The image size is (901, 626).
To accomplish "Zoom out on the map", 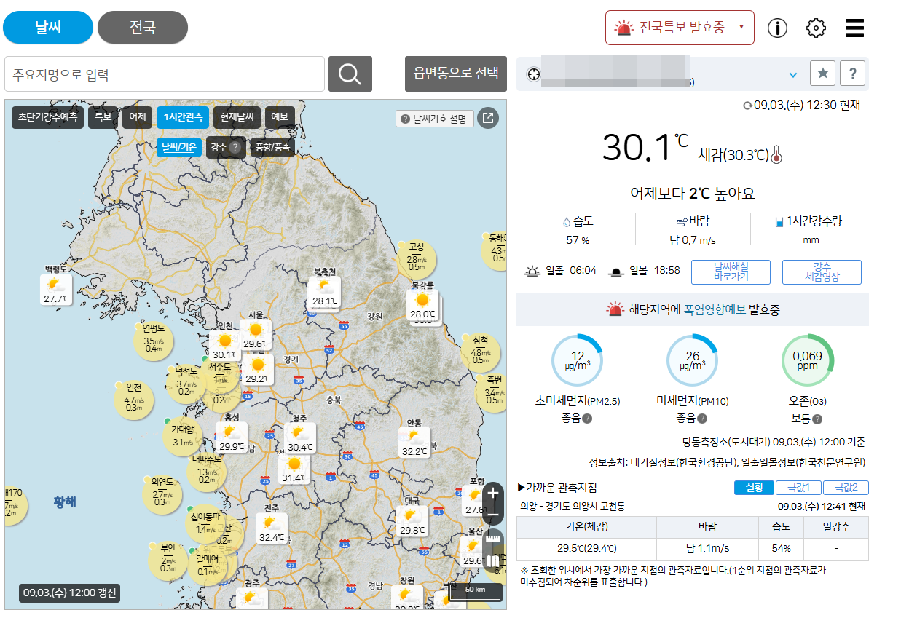I will click(x=493, y=515).
